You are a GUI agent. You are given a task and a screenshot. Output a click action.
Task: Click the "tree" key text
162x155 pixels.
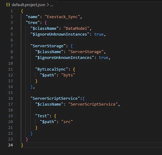(x=33, y=23)
